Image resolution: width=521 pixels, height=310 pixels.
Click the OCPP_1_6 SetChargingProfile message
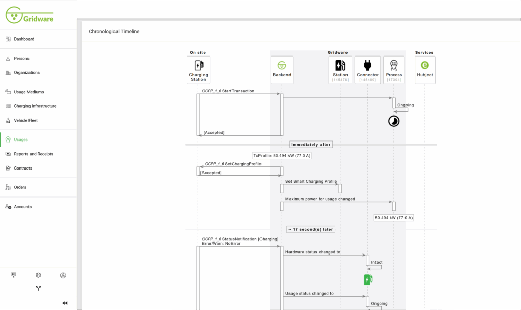pos(233,164)
